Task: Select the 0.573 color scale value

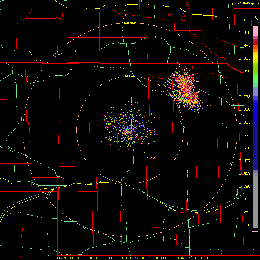Action: coord(245,135)
